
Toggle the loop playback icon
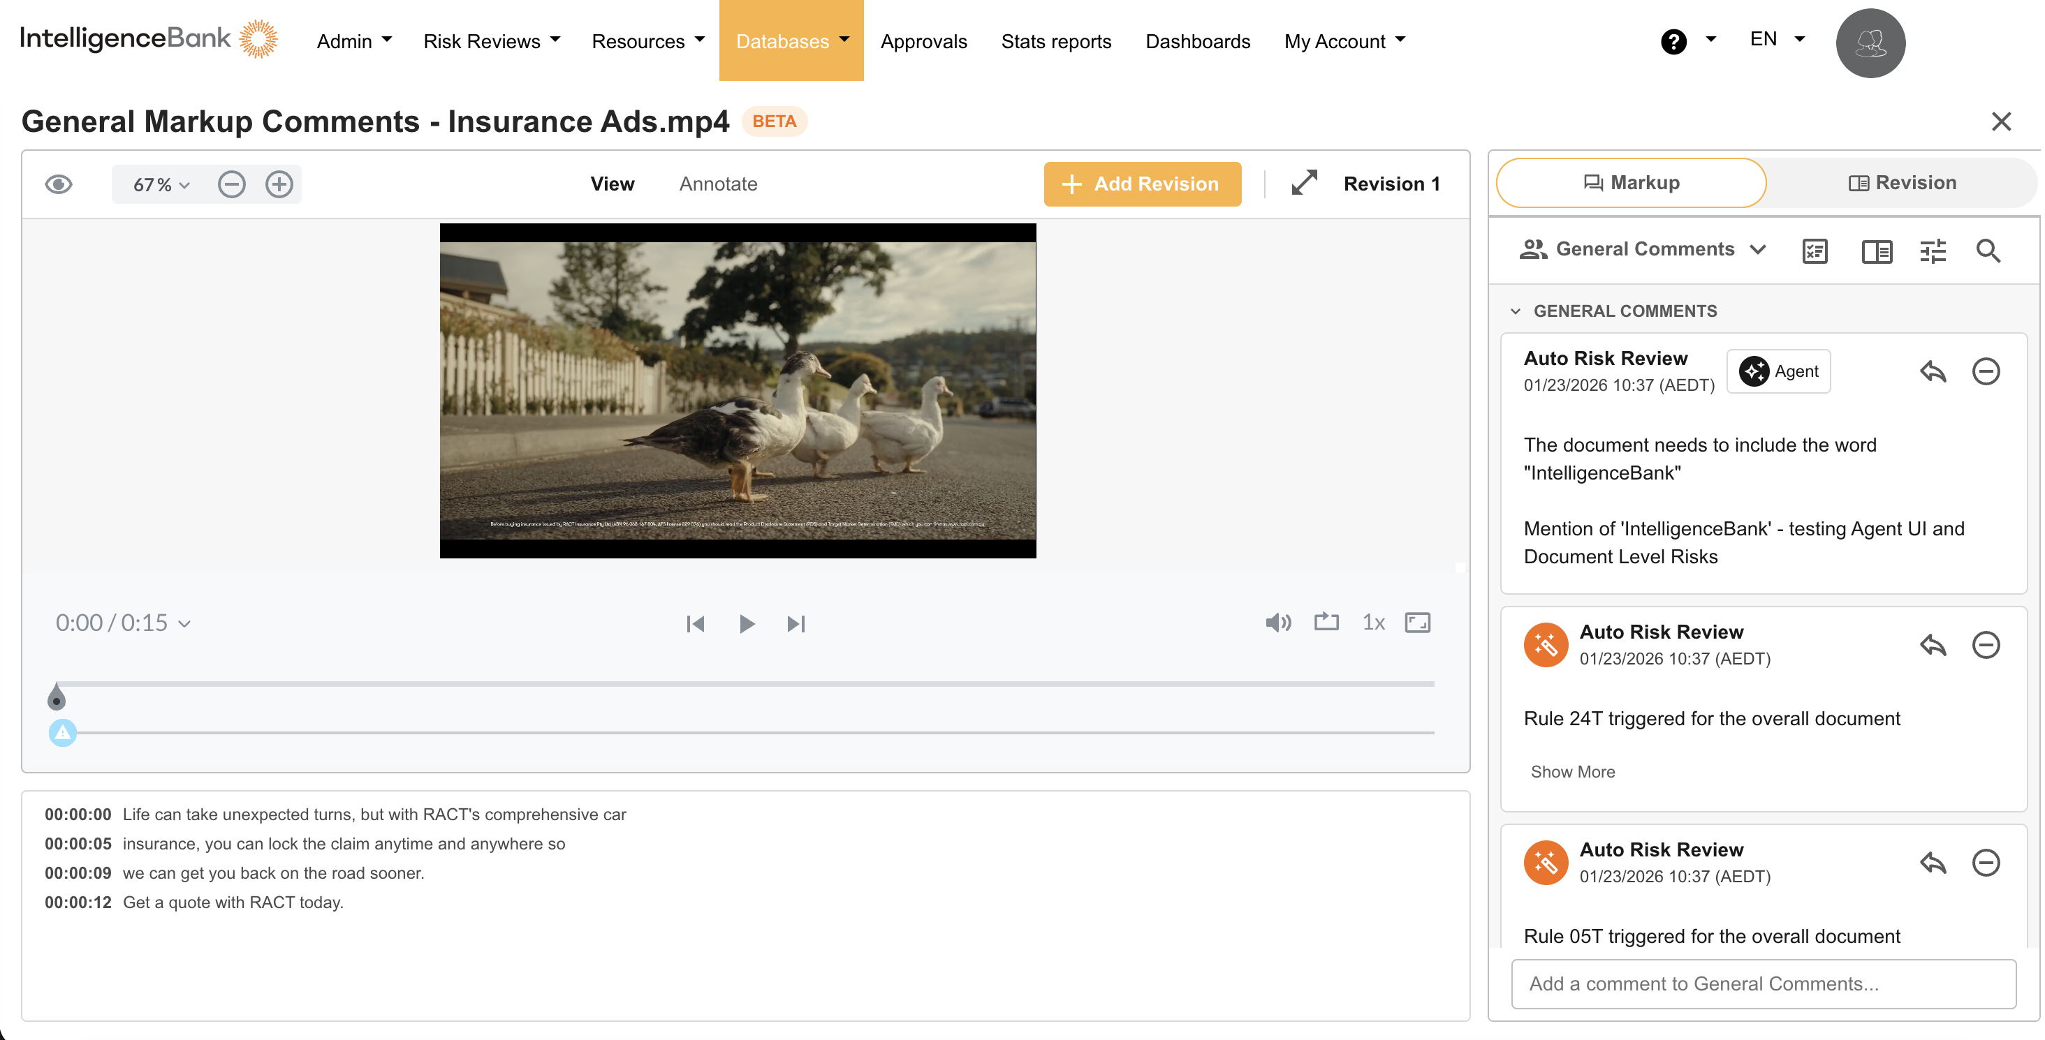(x=1326, y=622)
